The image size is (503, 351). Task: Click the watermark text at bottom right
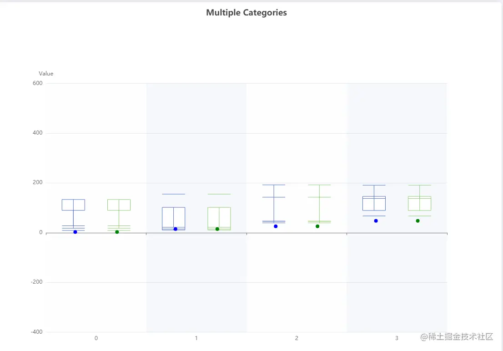click(457, 337)
